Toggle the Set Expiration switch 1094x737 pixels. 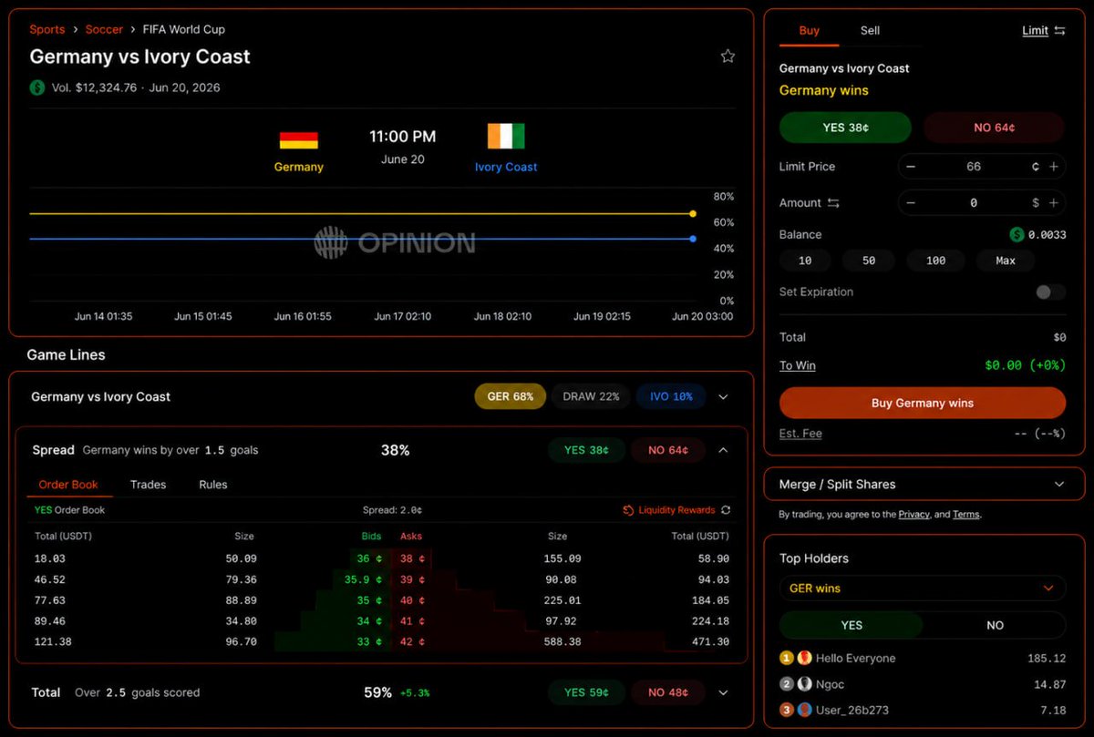1050,292
